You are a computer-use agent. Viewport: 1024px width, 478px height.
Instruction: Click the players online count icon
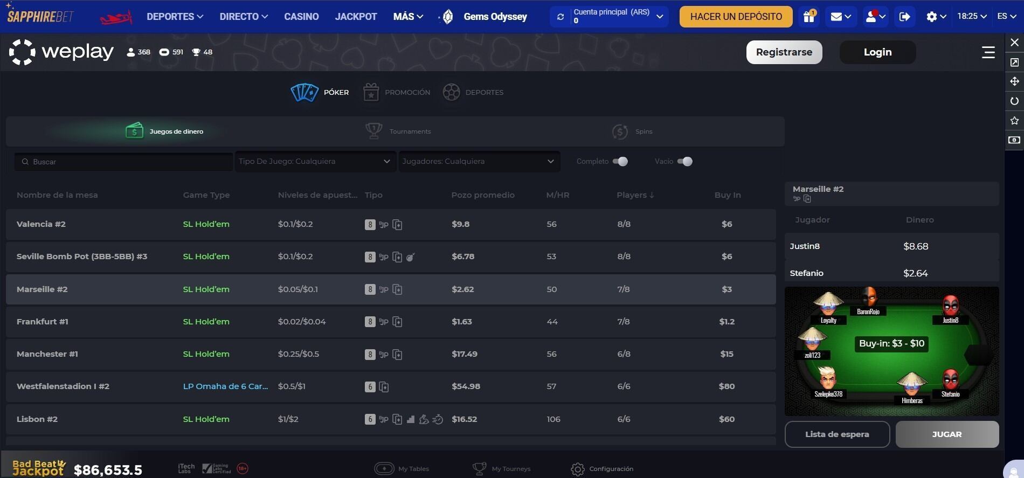(x=130, y=52)
